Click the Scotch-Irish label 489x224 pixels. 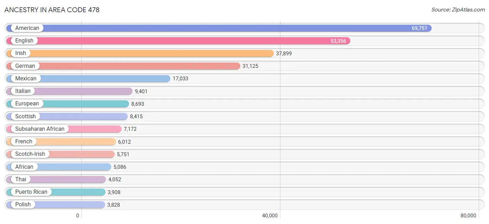pyautogui.click(x=30, y=154)
